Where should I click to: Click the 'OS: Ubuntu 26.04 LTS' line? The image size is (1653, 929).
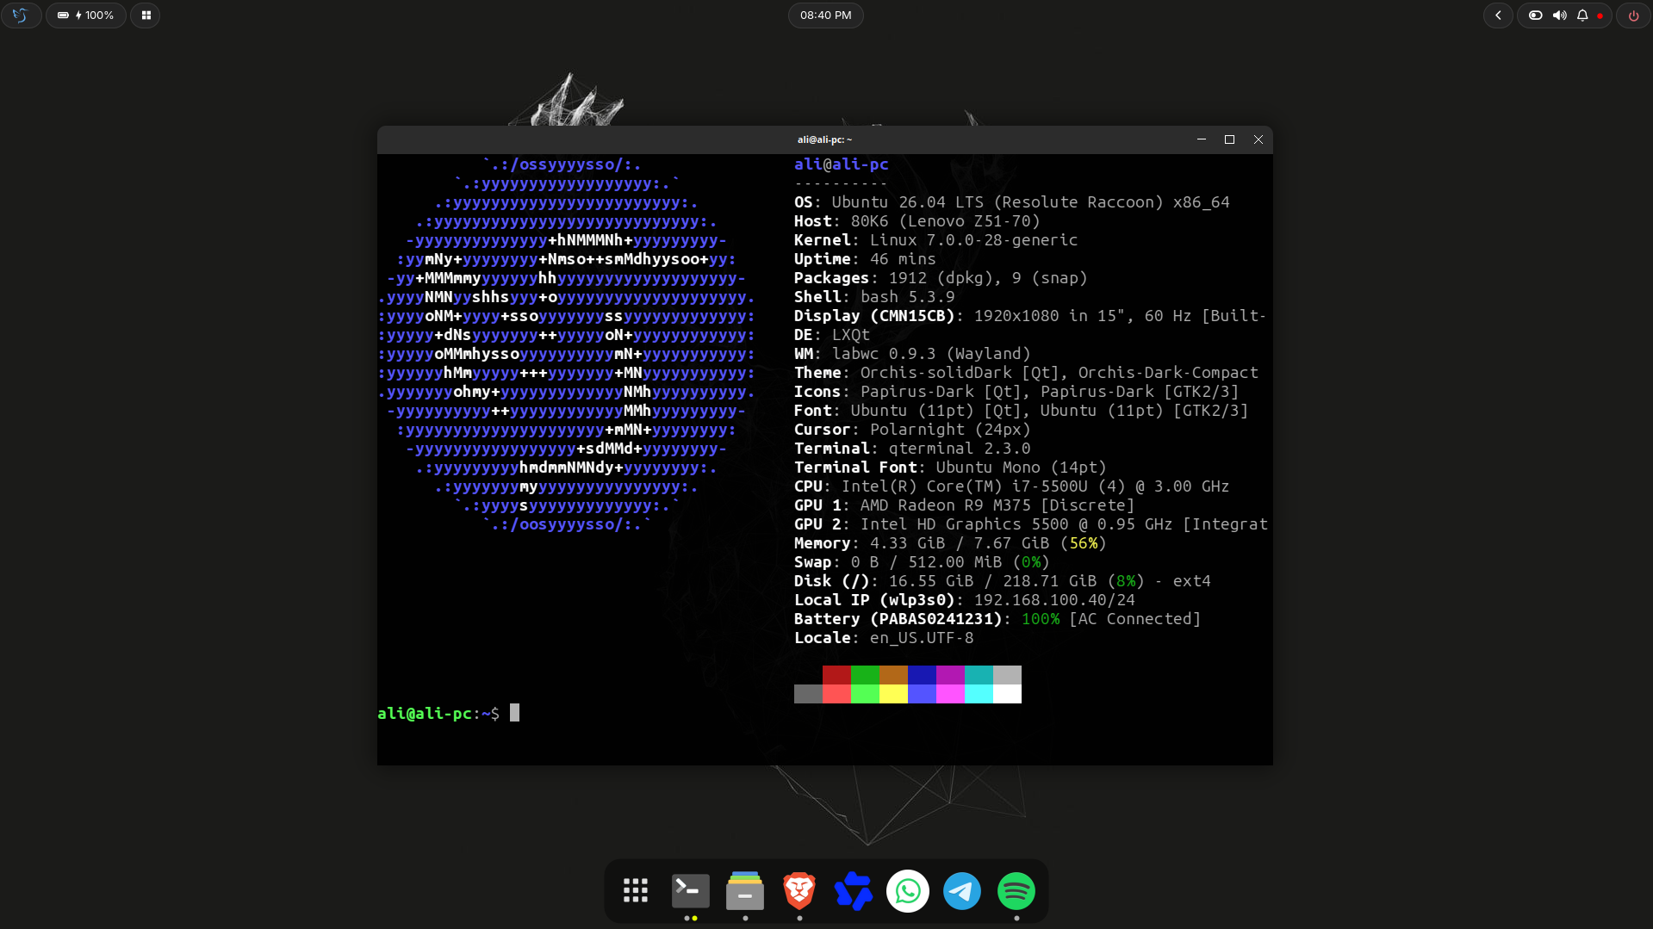(1012, 202)
